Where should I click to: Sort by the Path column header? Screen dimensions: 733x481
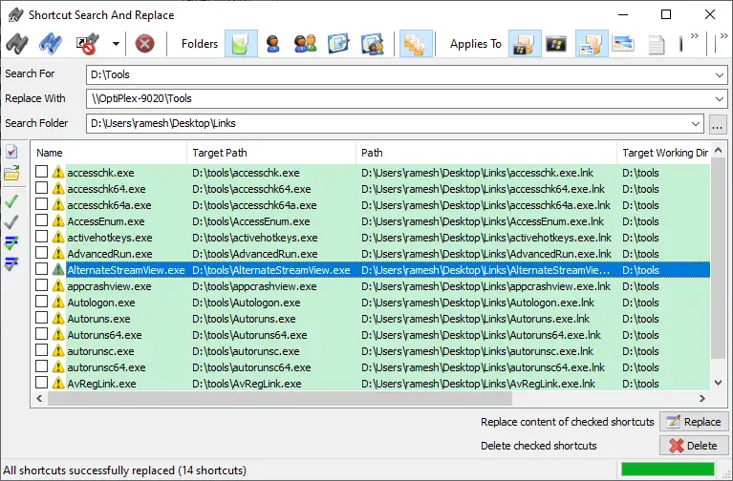pos(486,153)
